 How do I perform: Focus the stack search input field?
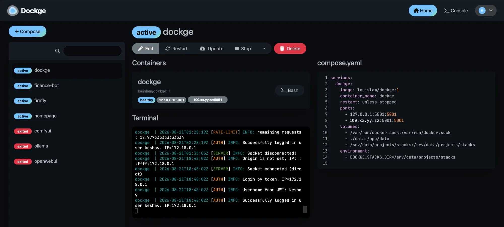click(x=92, y=51)
